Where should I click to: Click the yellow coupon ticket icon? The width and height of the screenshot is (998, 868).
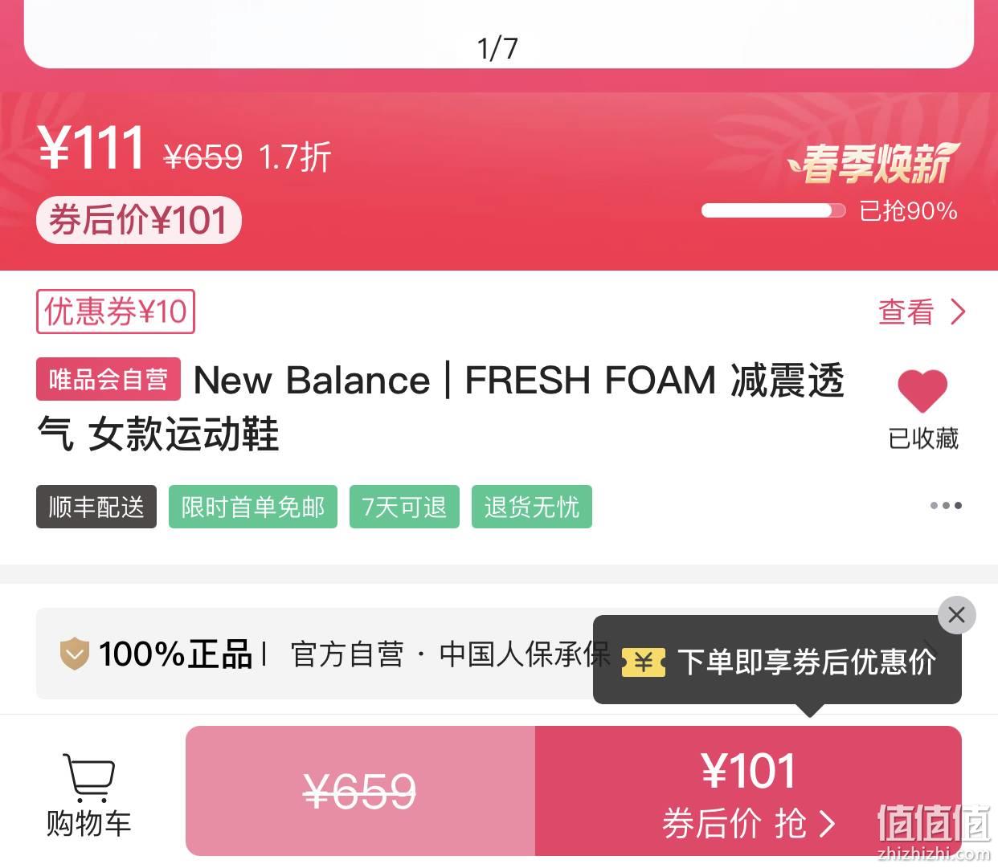click(644, 662)
